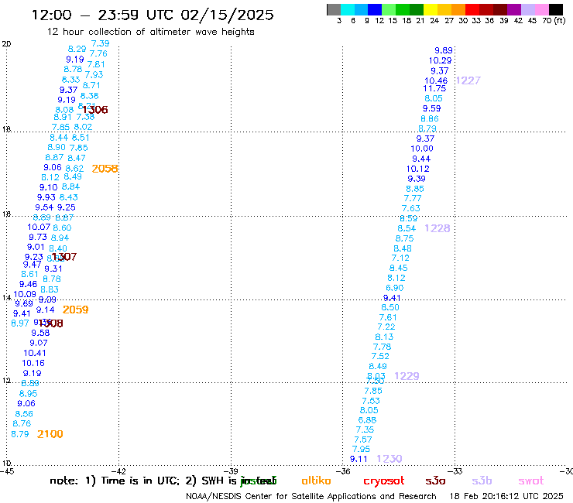Click the wave height value 7.95

[361, 449]
